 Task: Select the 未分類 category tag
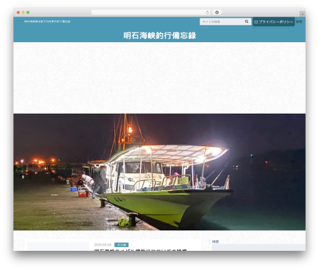121,245
